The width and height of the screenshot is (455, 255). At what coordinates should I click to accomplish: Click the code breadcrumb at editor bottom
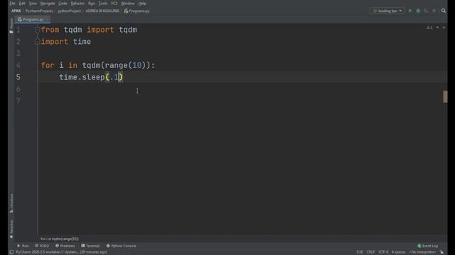click(x=60, y=239)
